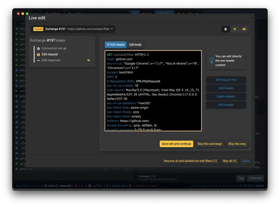Select the 'Edit response' step
The height and width of the screenshot is (207, 280).
click(x=51, y=60)
